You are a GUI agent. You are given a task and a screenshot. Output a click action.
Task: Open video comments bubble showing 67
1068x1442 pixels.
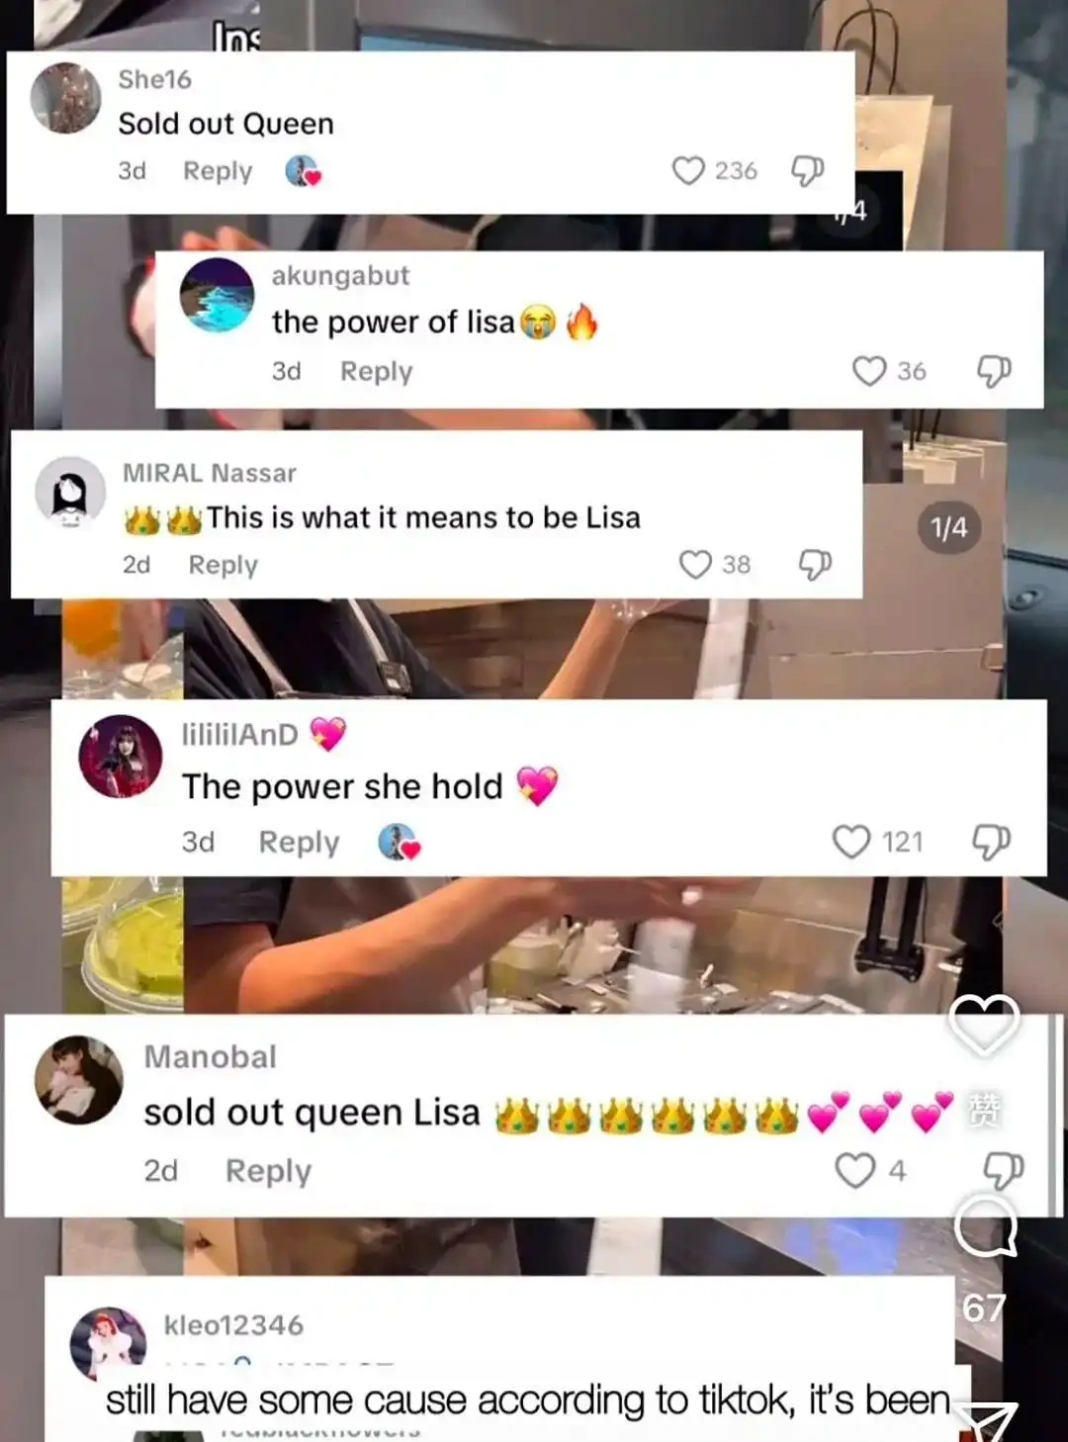click(x=985, y=1228)
